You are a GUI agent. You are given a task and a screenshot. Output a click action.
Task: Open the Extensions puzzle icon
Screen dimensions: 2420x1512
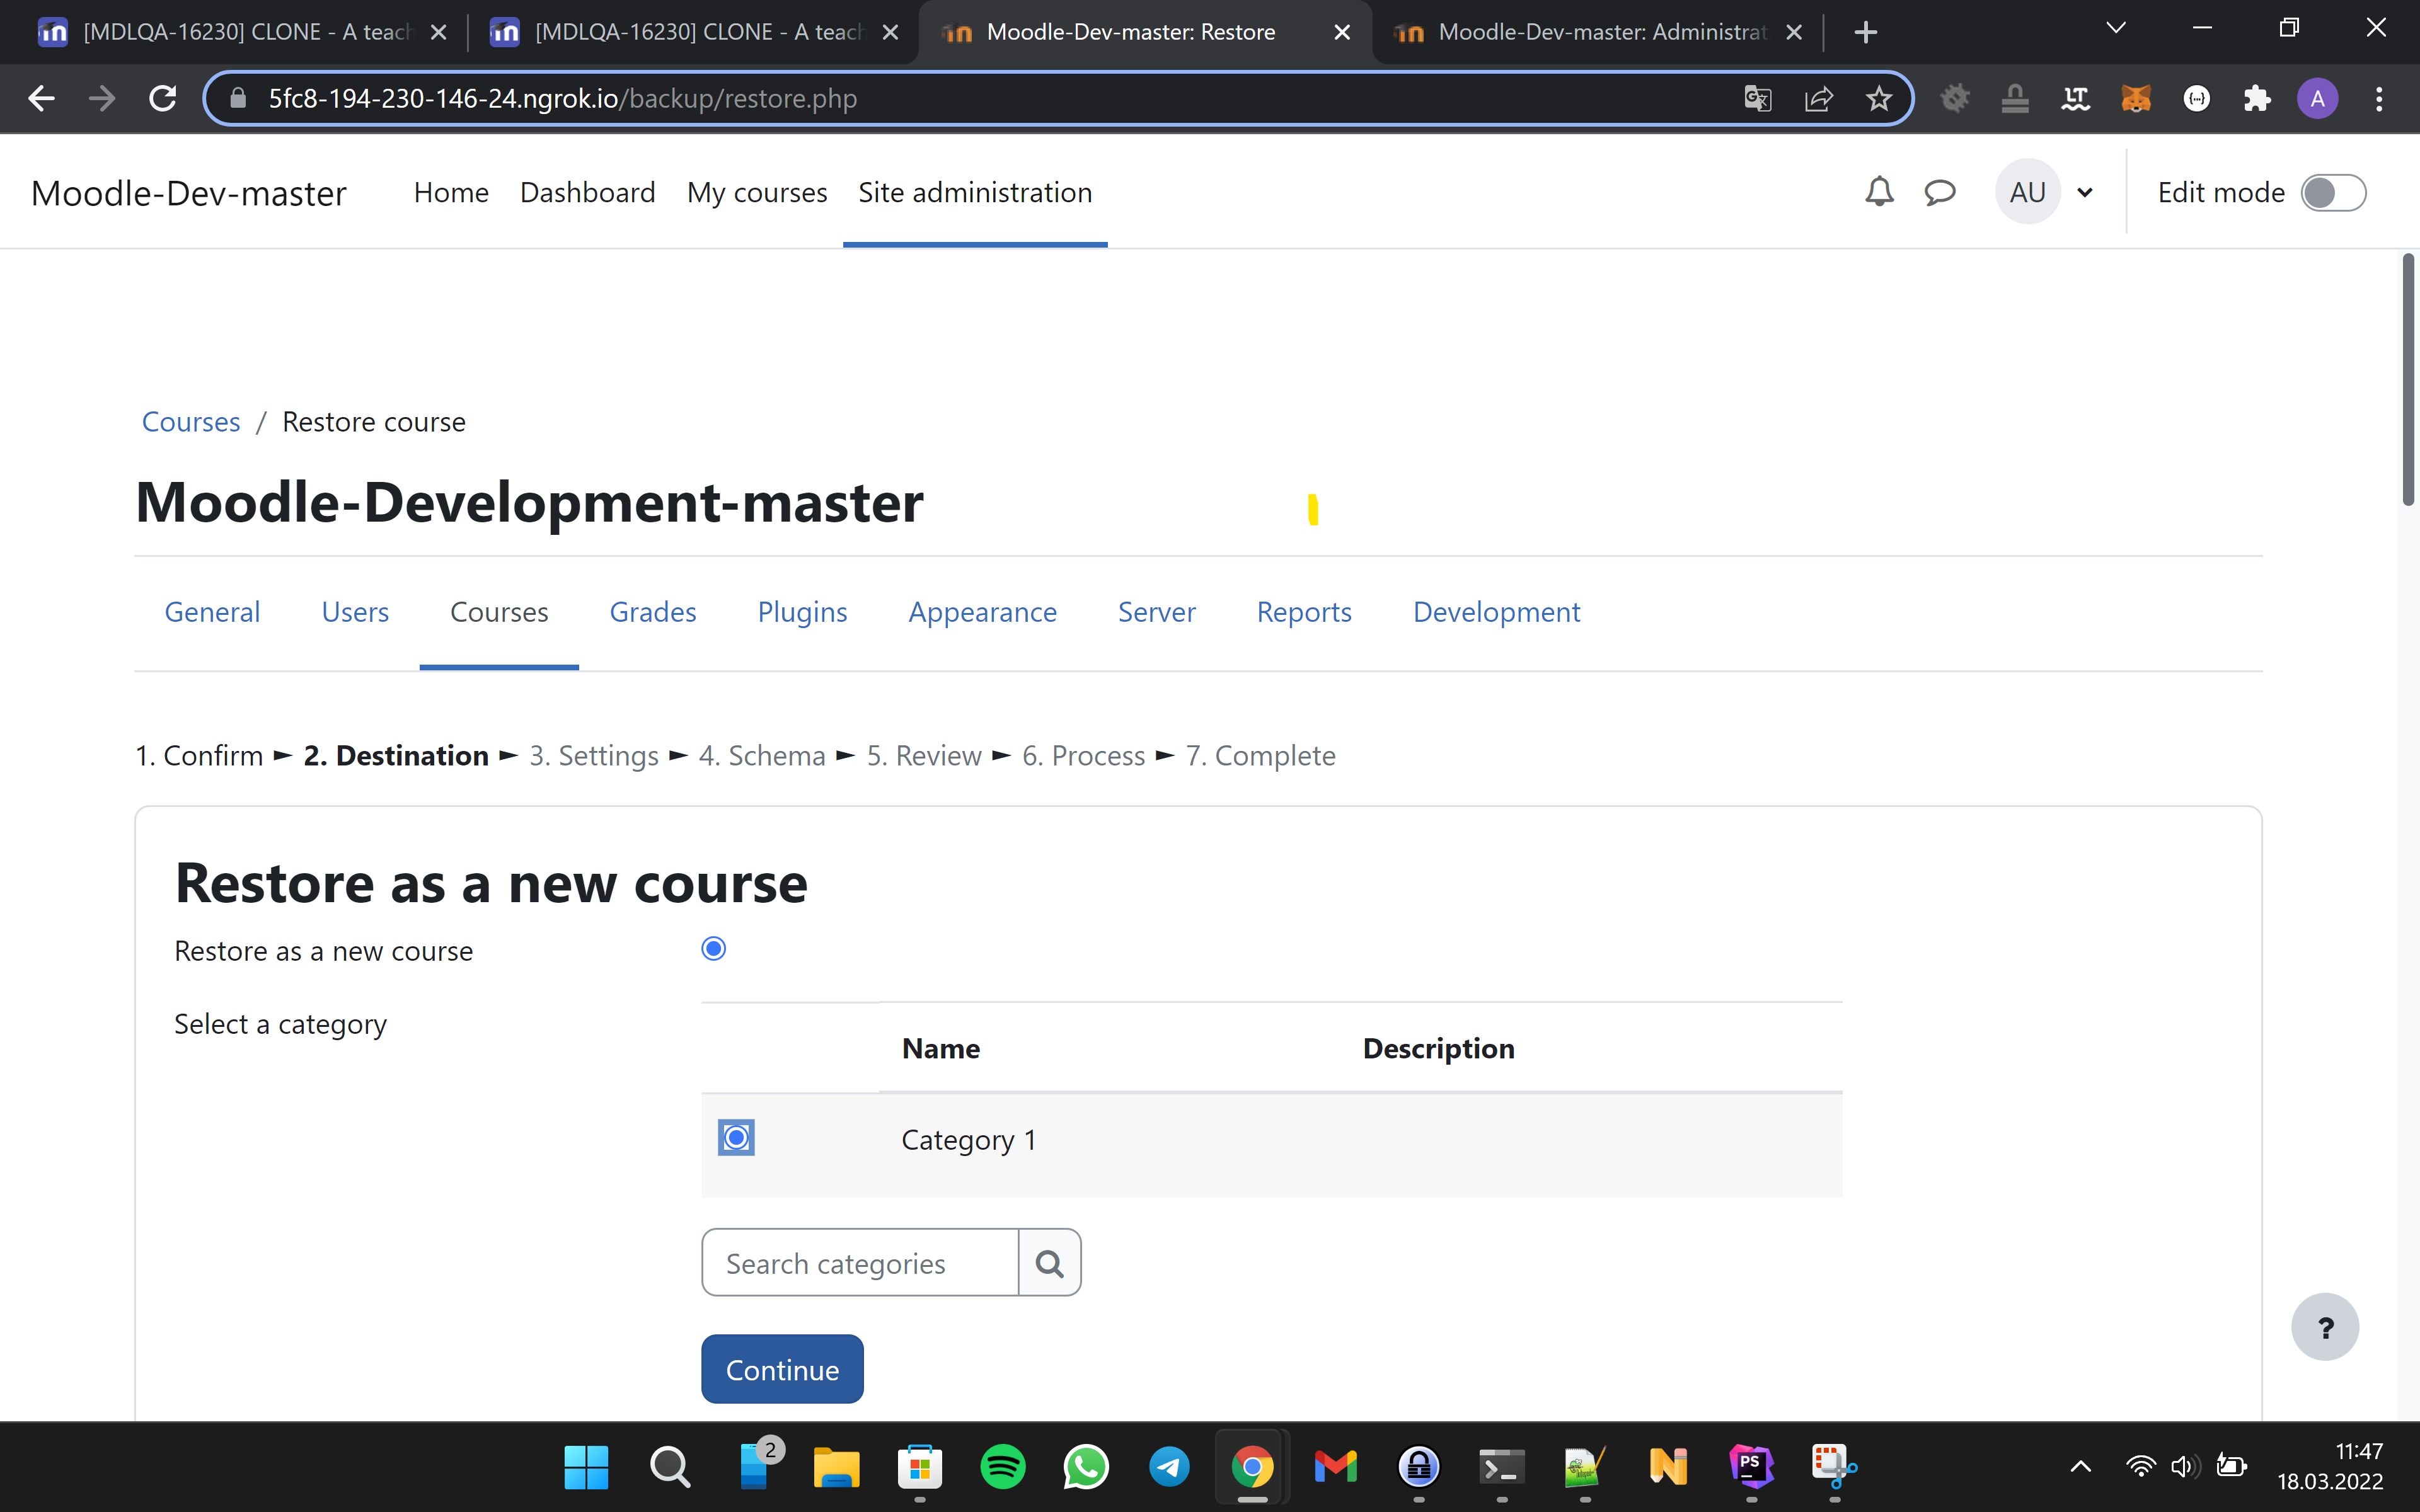click(2257, 98)
